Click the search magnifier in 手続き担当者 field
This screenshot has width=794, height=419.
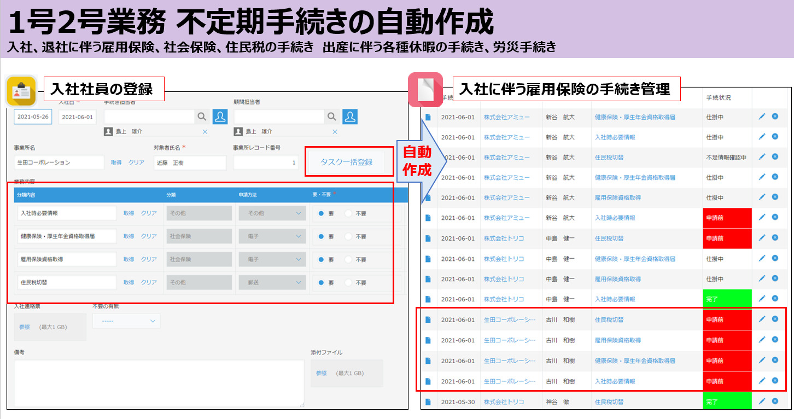coord(202,117)
